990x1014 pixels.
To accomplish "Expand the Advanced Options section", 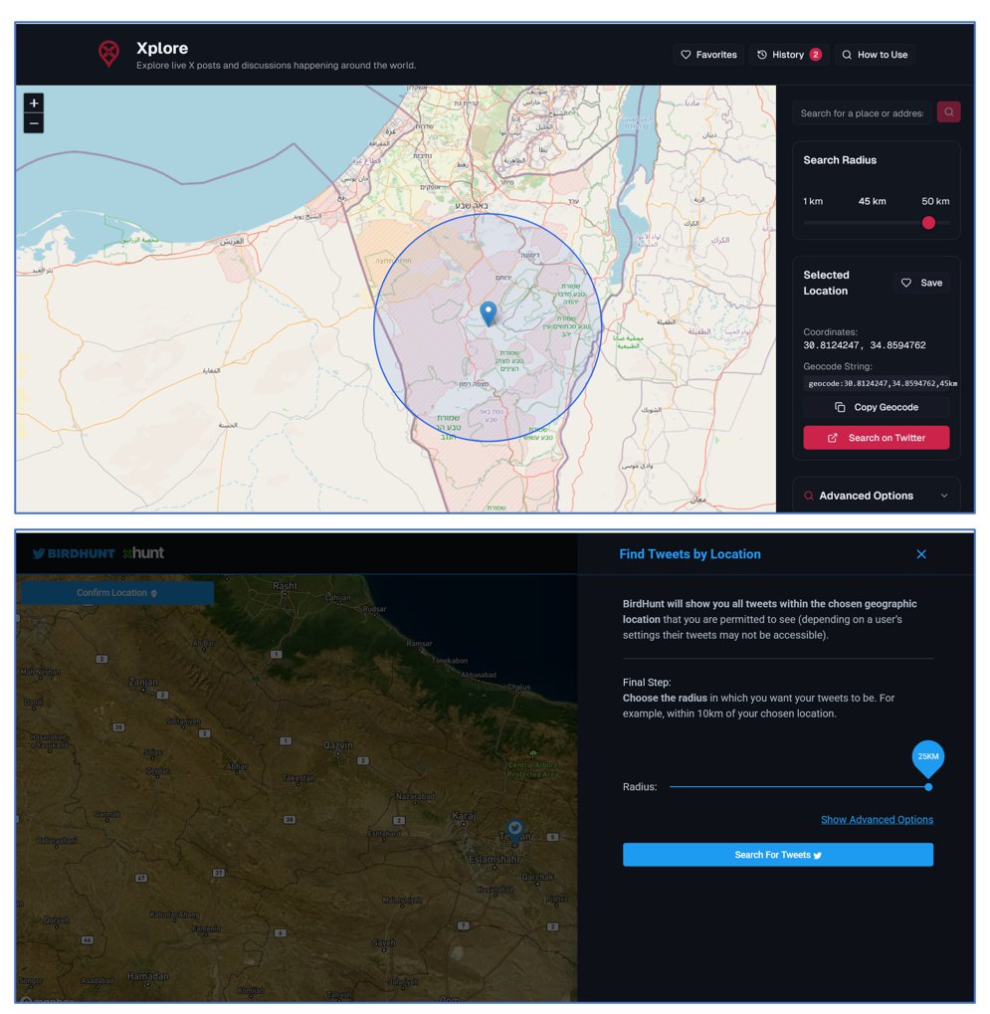I will coord(876,495).
